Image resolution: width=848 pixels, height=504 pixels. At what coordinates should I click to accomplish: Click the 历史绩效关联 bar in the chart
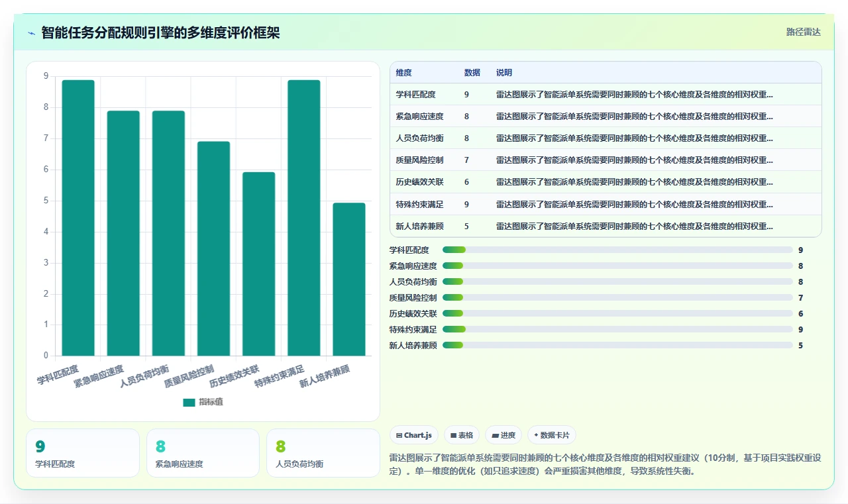pos(258,264)
